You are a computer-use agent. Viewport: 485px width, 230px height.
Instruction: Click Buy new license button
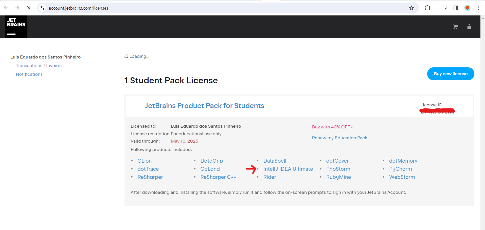point(451,74)
